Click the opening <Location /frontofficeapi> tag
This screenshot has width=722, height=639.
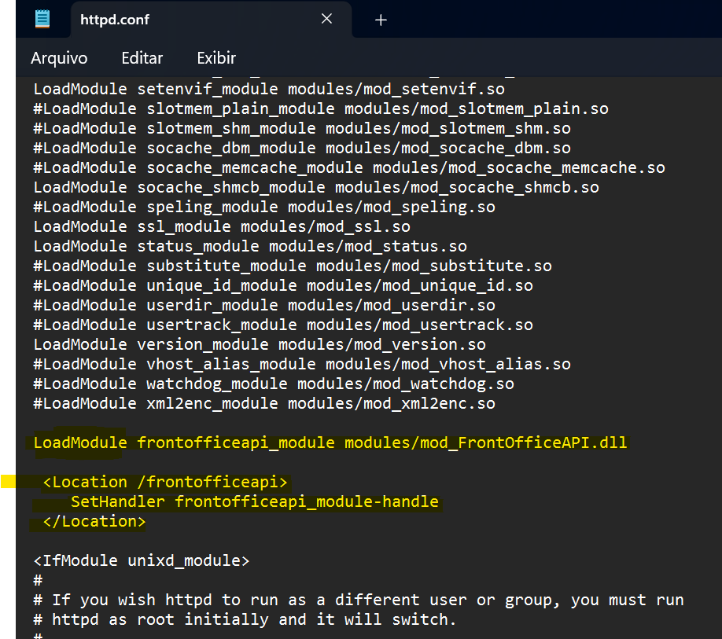pos(165,482)
